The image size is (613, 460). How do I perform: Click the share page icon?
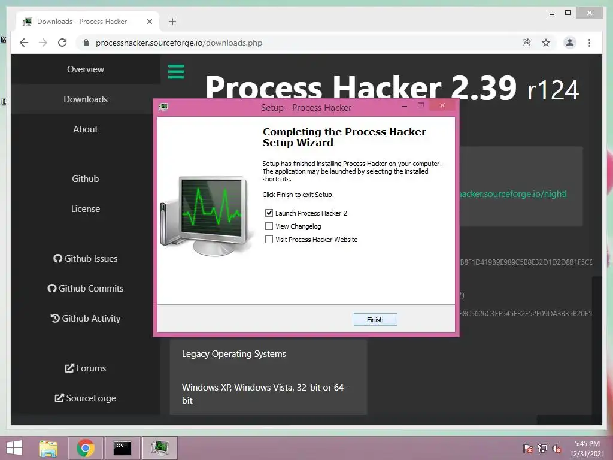527,43
